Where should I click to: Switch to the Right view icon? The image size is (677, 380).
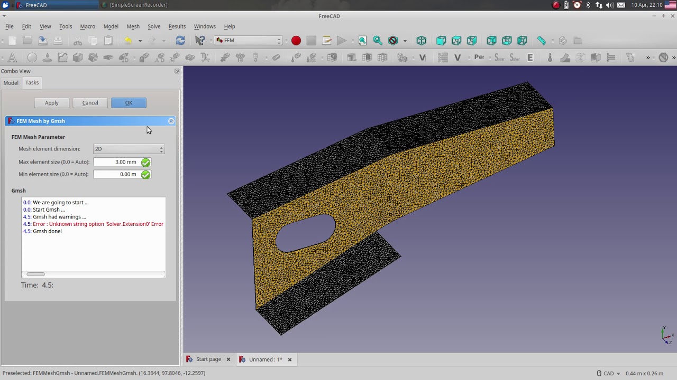point(472,41)
